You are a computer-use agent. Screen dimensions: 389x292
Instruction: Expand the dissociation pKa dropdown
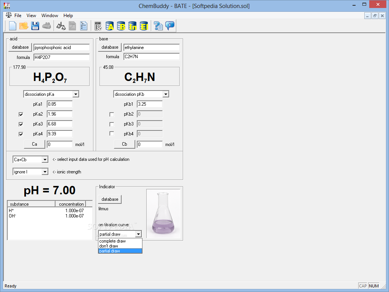(x=76, y=94)
